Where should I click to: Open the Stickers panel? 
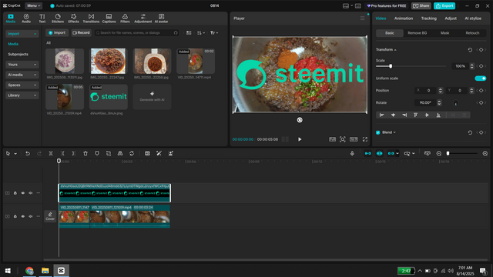pos(58,18)
